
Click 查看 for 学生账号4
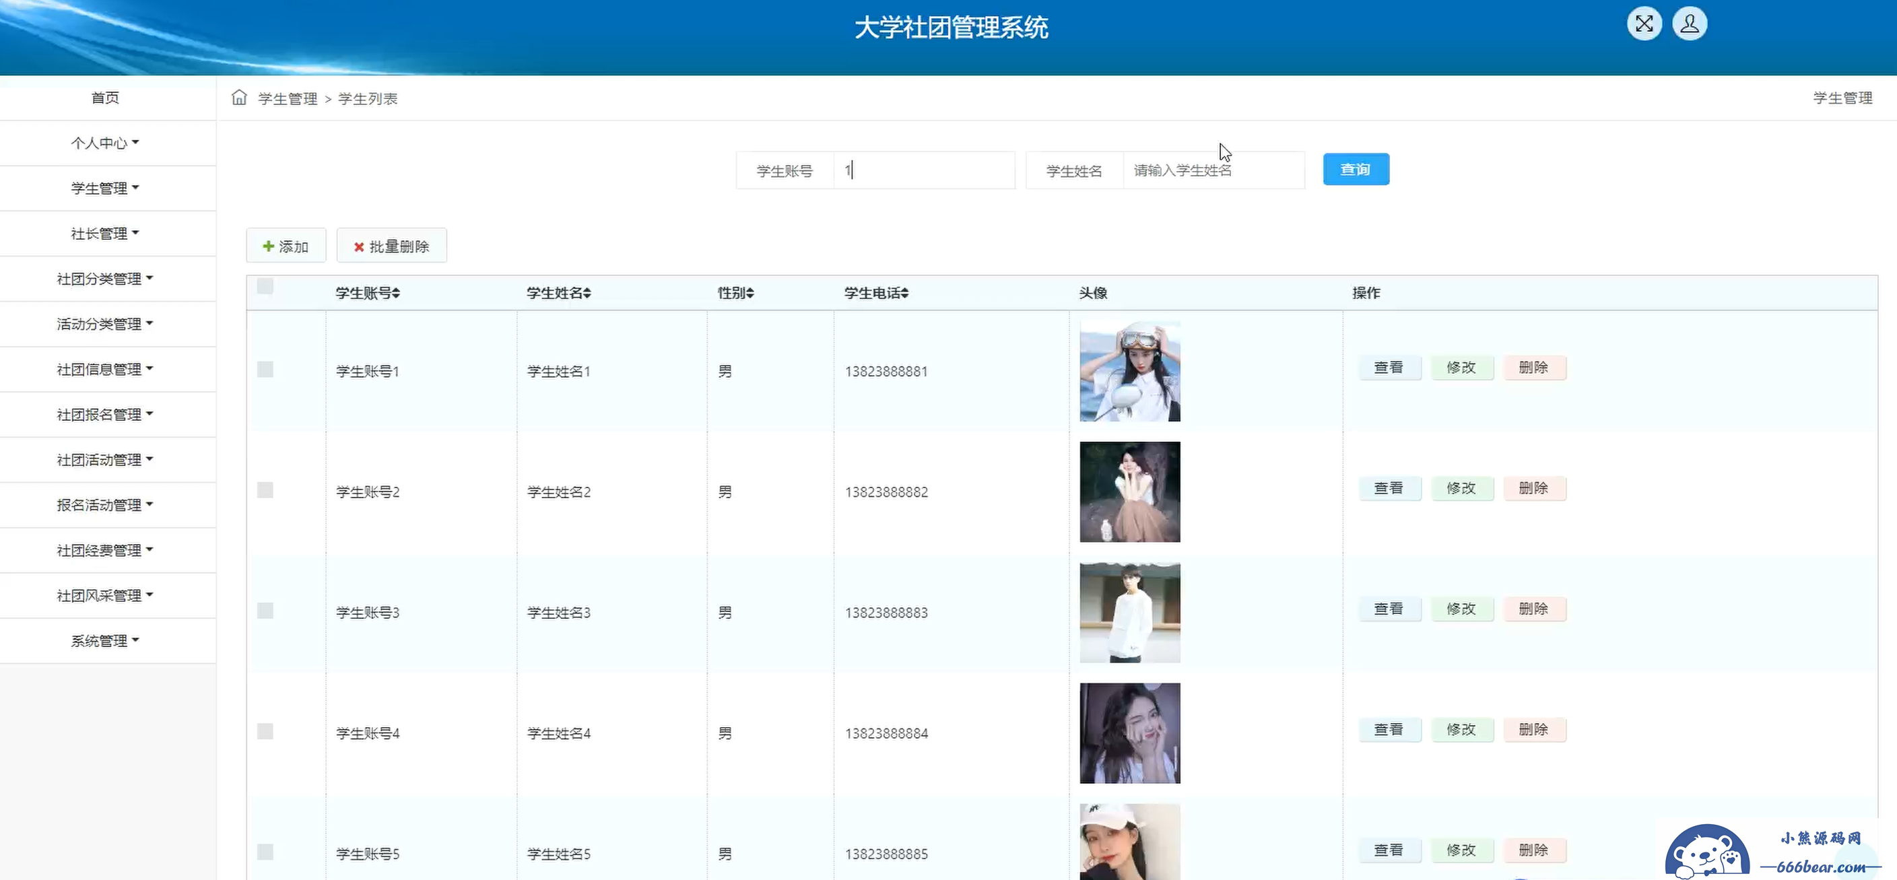[x=1390, y=730]
